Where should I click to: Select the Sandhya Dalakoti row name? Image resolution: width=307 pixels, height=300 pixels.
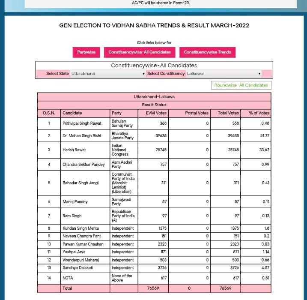[79, 268]
